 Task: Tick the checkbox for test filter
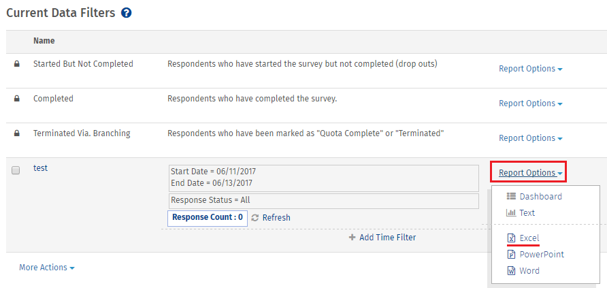click(16, 170)
